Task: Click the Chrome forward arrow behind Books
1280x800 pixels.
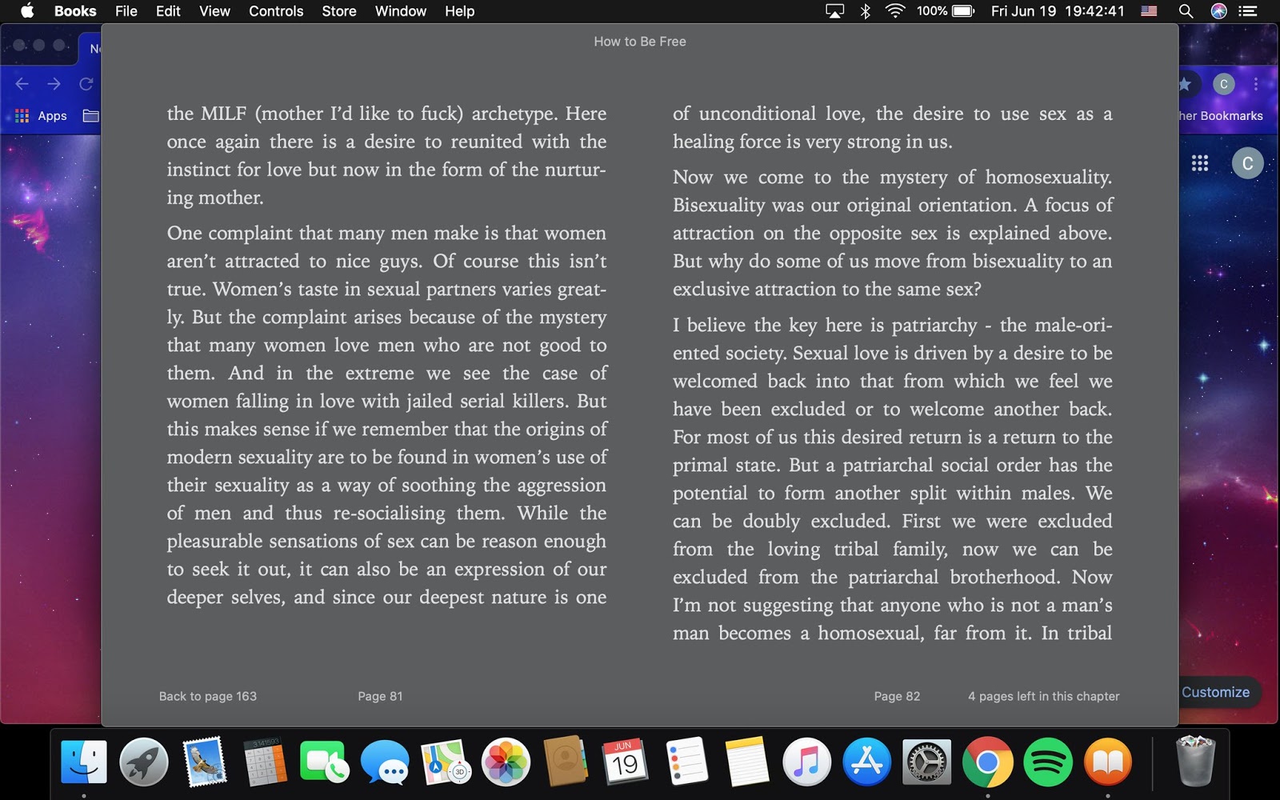Action: click(x=54, y=84)
